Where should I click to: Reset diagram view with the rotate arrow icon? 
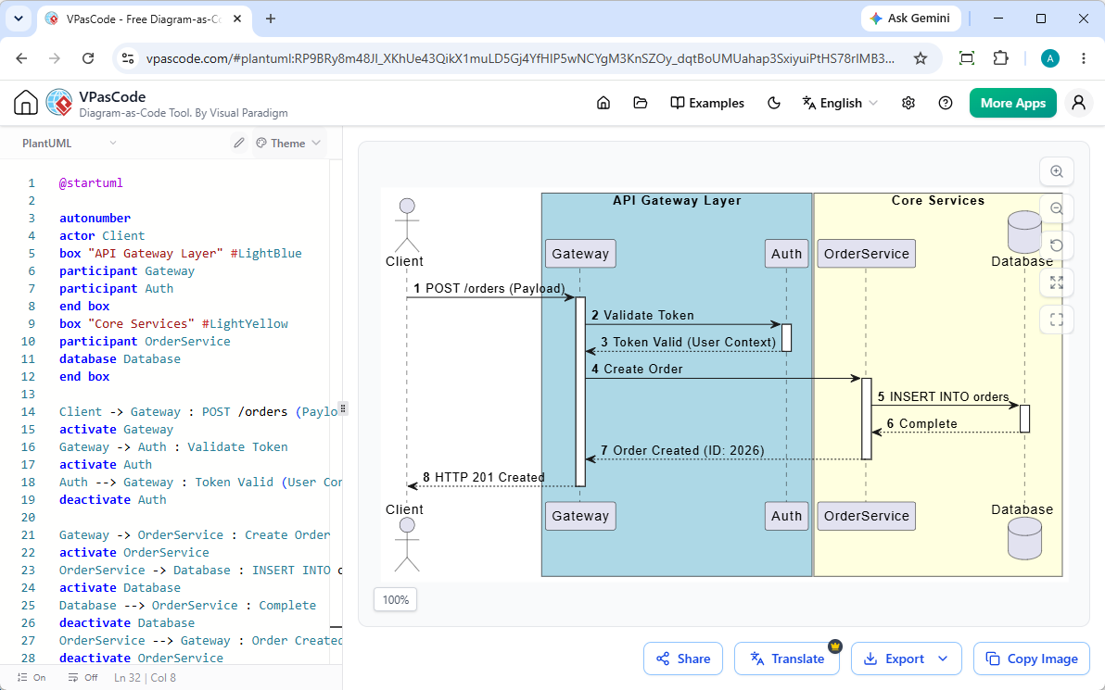coord(1057,245)
